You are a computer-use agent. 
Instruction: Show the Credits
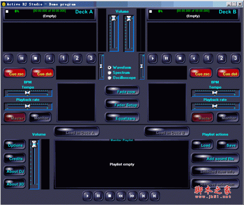(15, 158)
